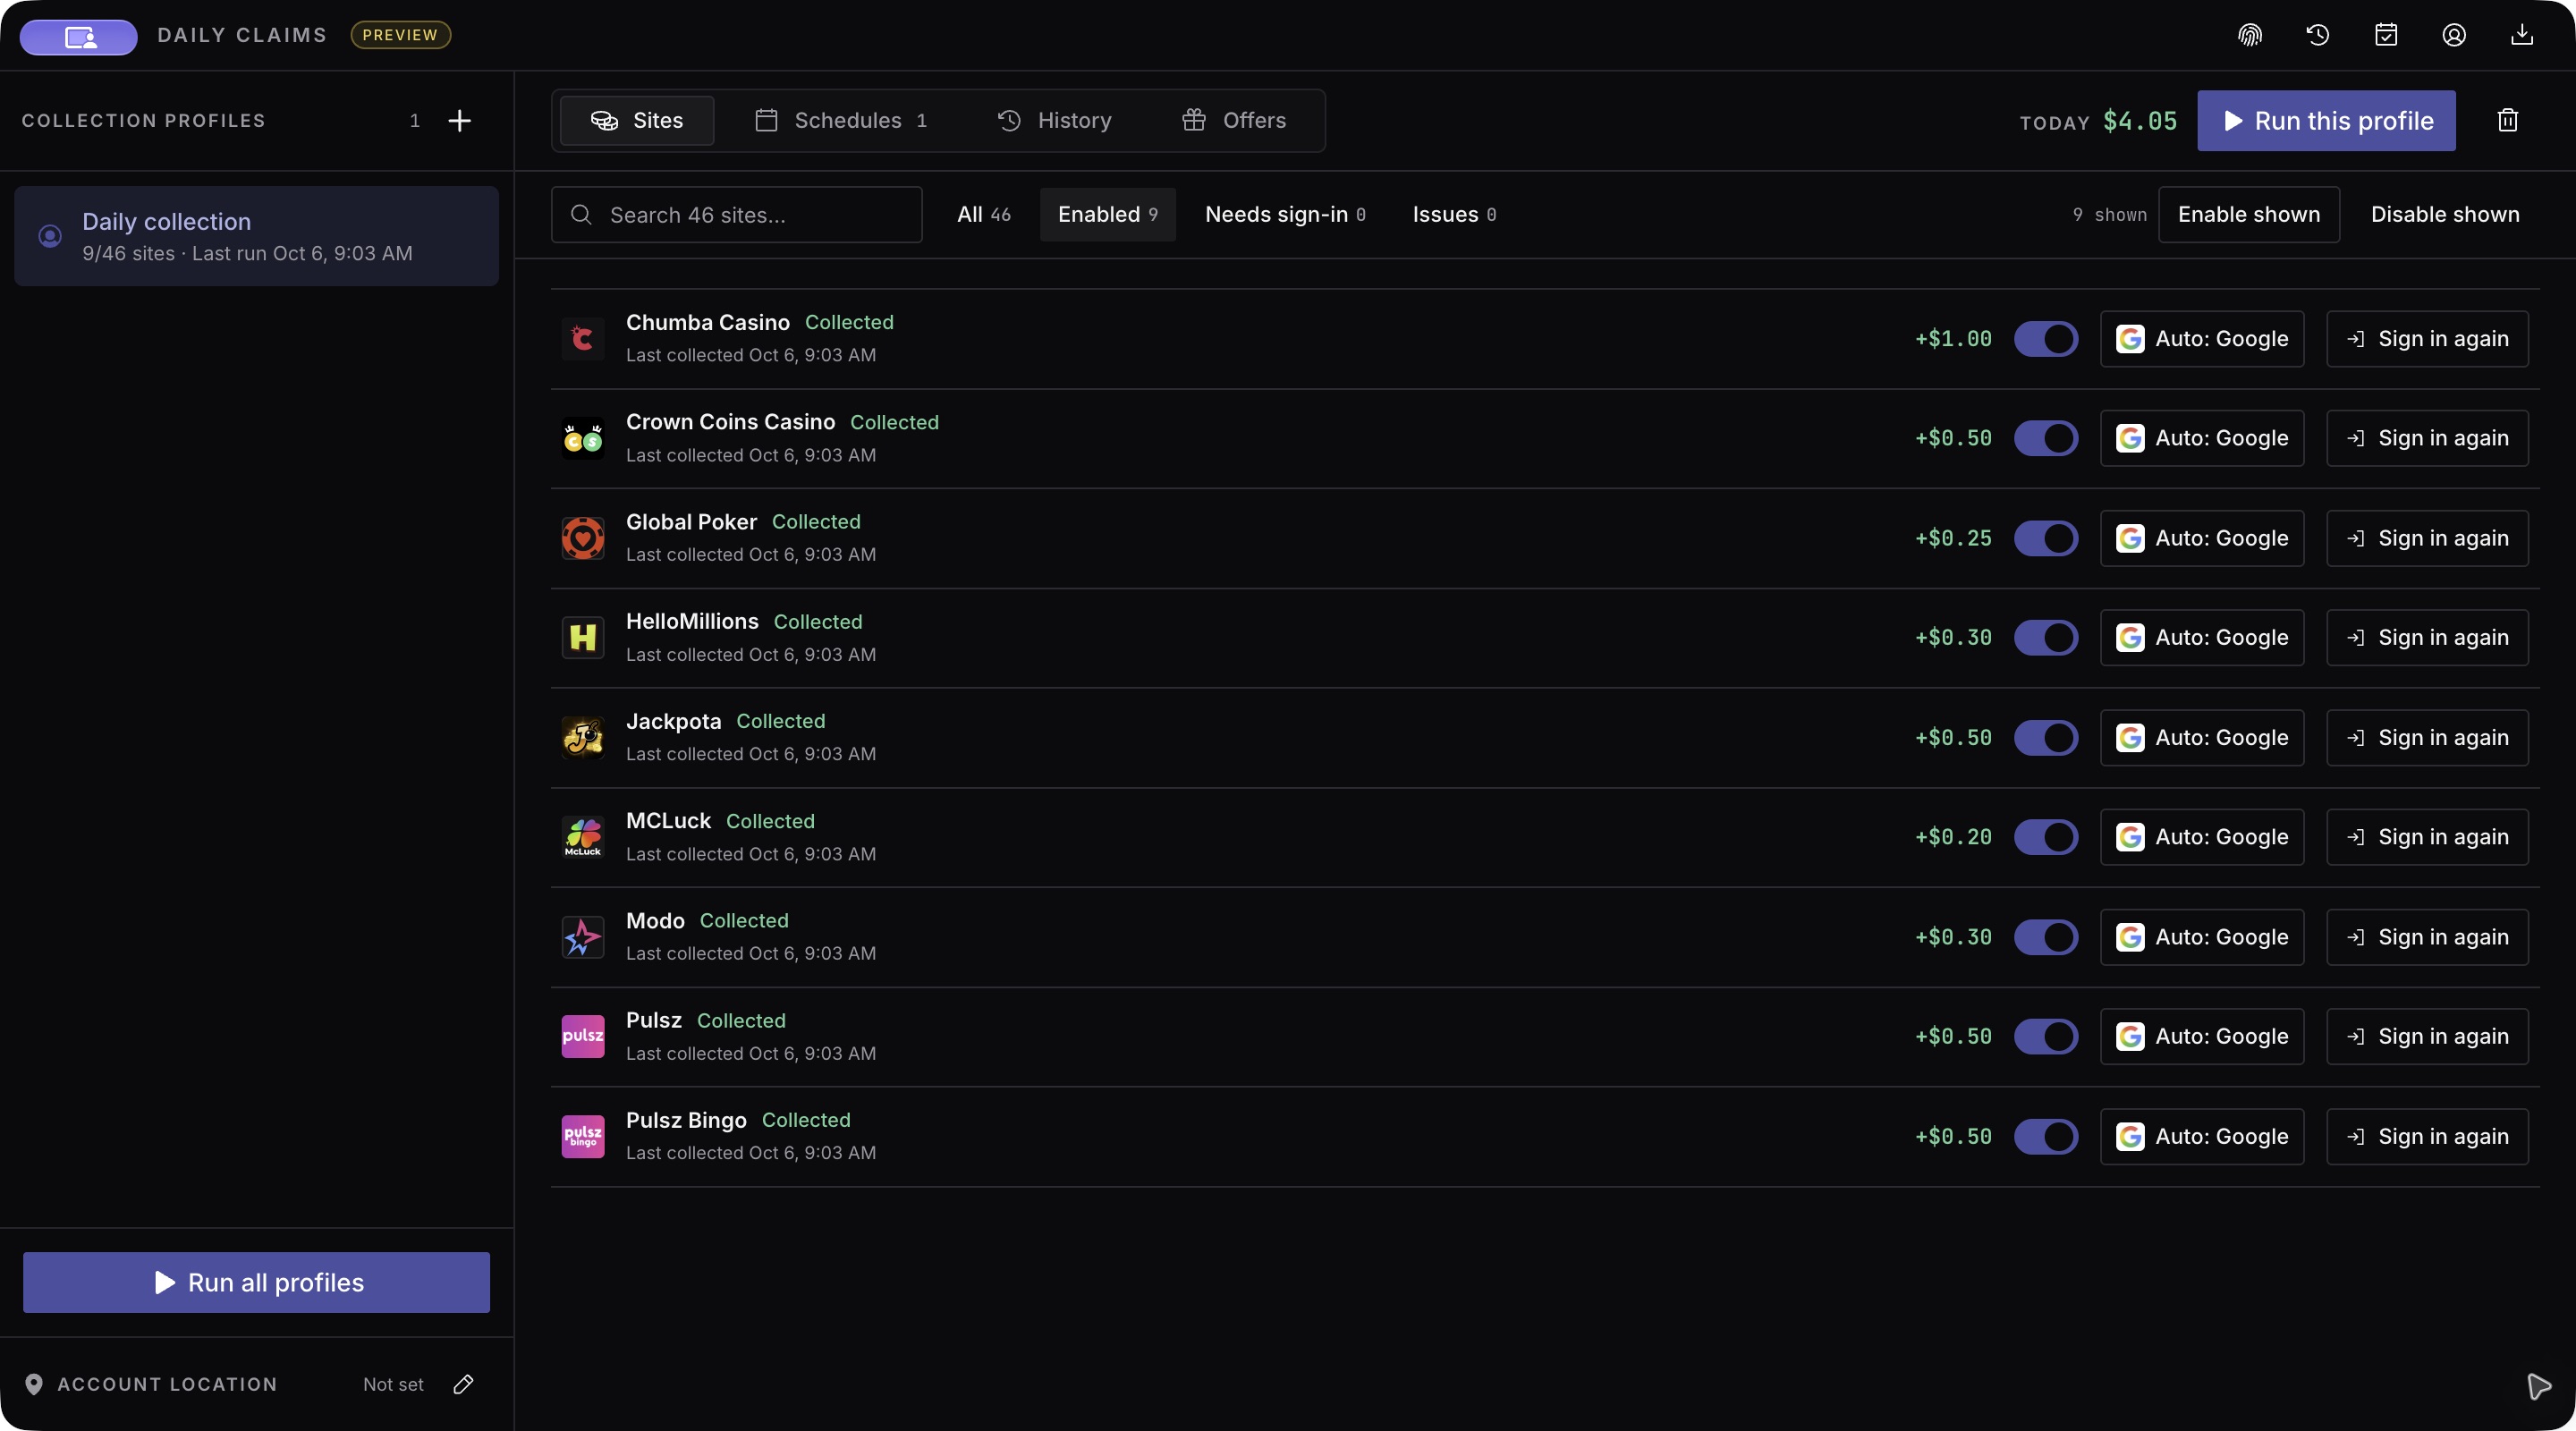Click the play arrow icon at bottom right
This screenshot has width=2576, height=1431.
pos(2538,1386)
